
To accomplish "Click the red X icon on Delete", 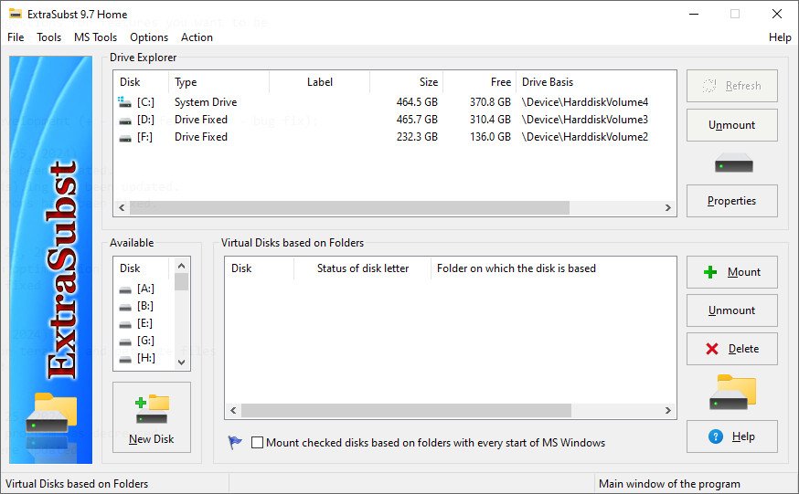I will (x=712, y=349).
